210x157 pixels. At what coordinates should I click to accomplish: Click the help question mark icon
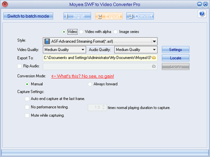pos(202,14)
